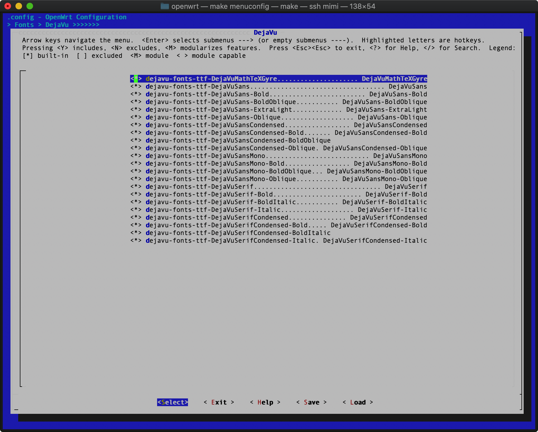This screenshot has height=432, width=538.
Task: Click the Save button
Action: click(311, 402)
